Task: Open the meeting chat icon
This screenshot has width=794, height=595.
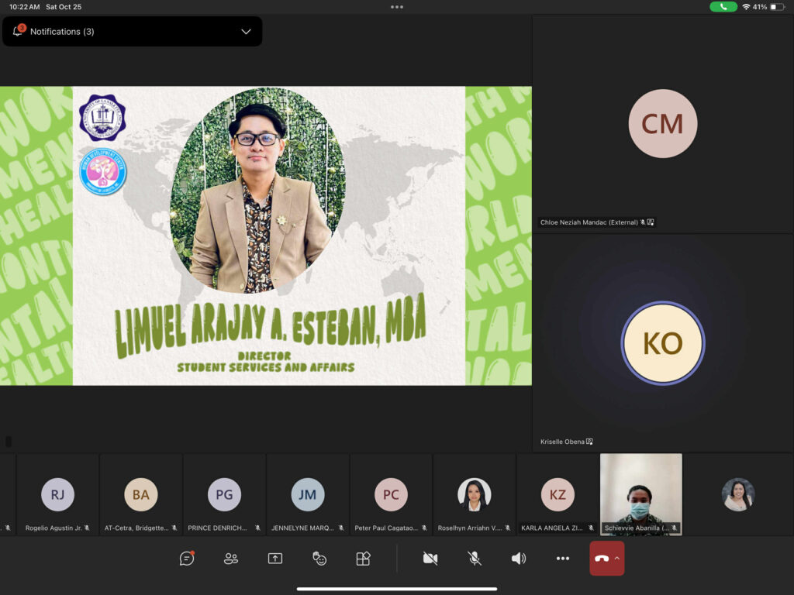Action: coord(187,559)
